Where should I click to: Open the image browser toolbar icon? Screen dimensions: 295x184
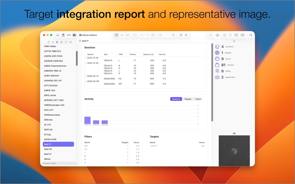[x=58, y=35]
